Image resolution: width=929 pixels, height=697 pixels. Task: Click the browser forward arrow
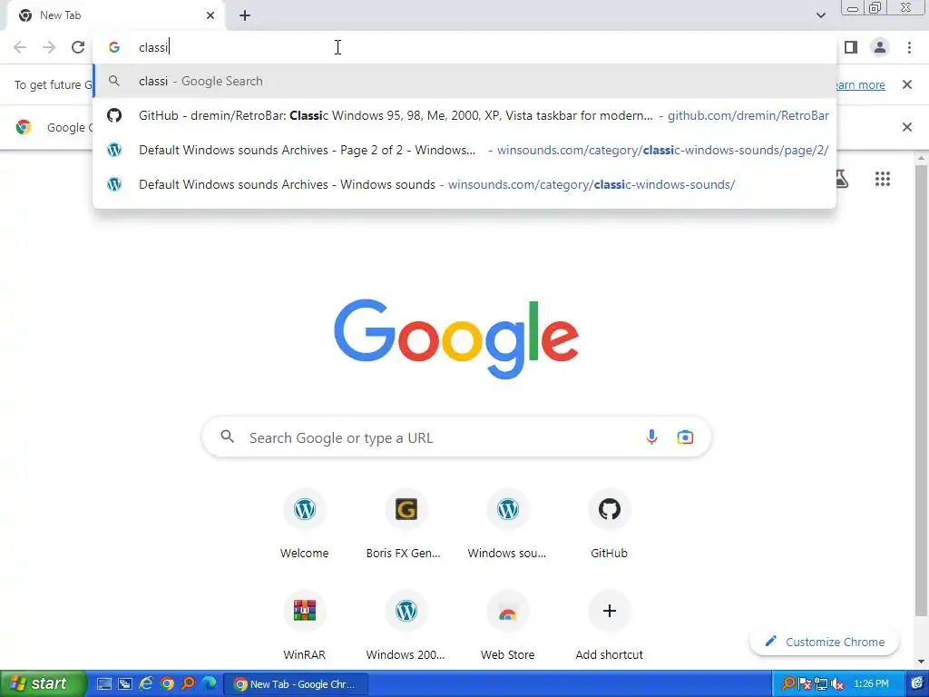[49, 47]
